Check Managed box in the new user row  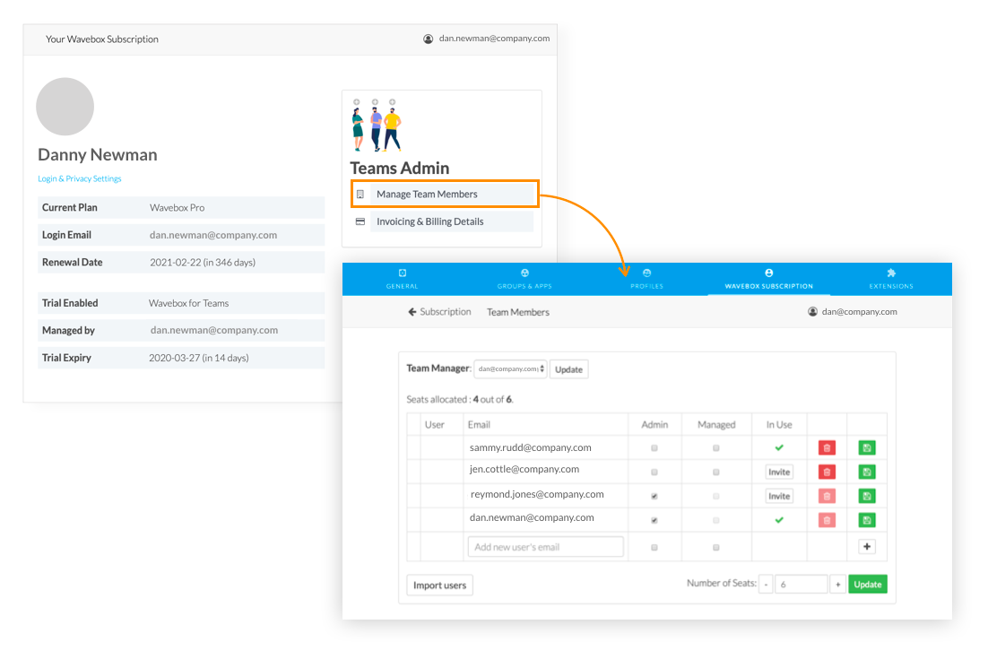(x=715, y=548)
